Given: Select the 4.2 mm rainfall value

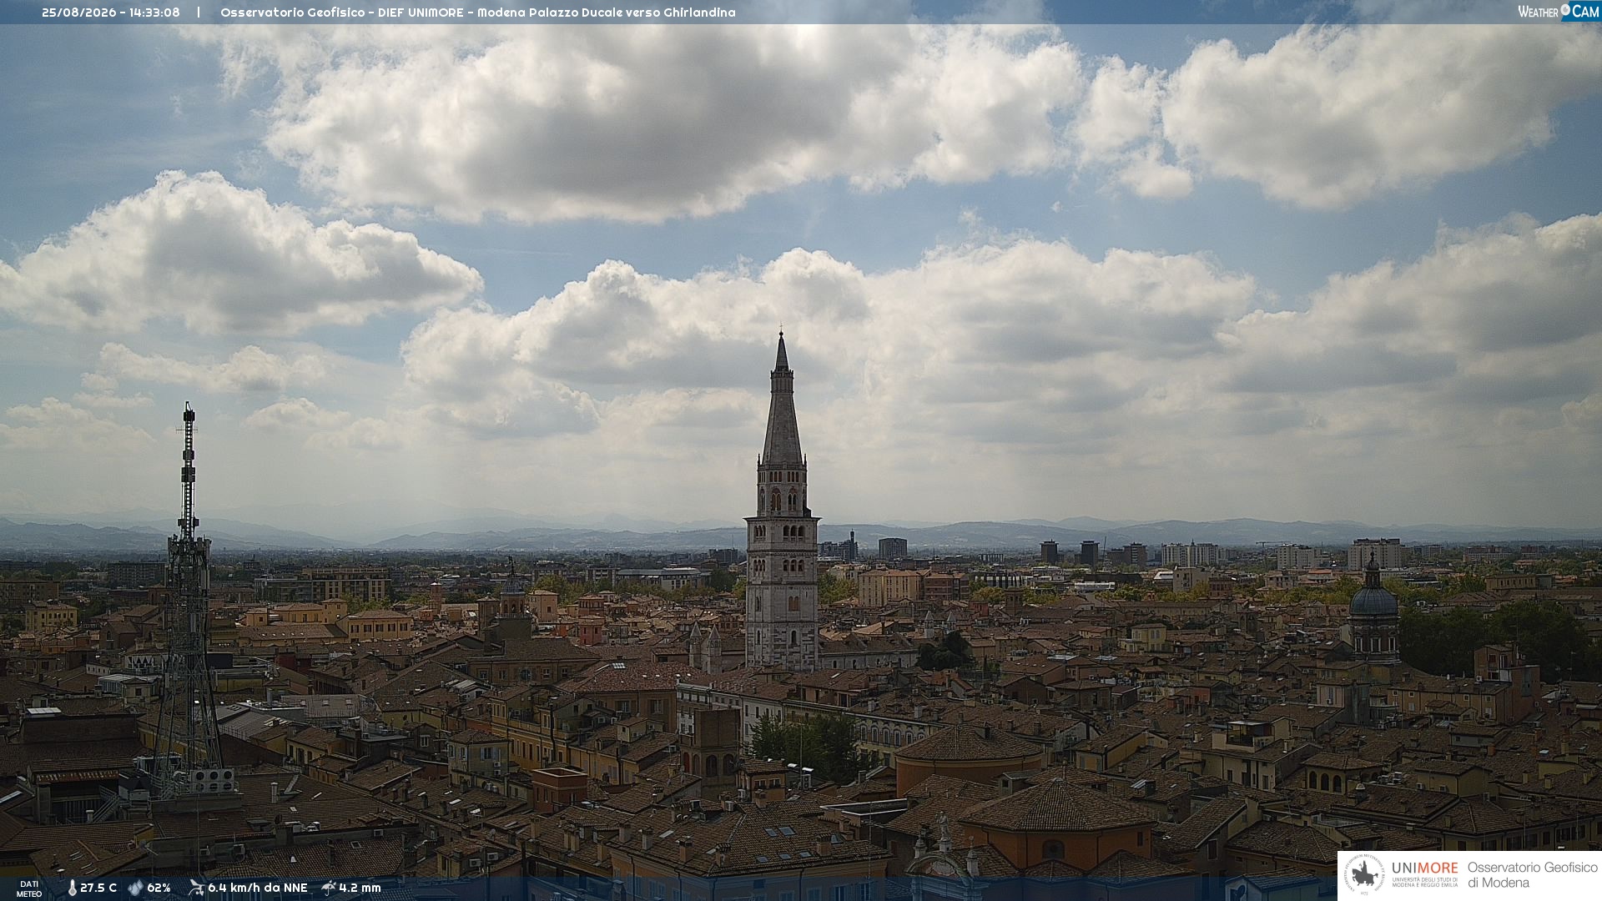Looking at the screenshot, I should coord(360,888).
